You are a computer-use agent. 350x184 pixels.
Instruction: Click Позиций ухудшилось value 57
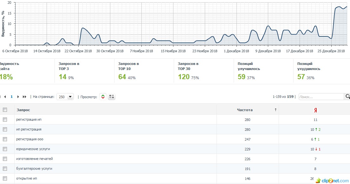tap(301, 77)
